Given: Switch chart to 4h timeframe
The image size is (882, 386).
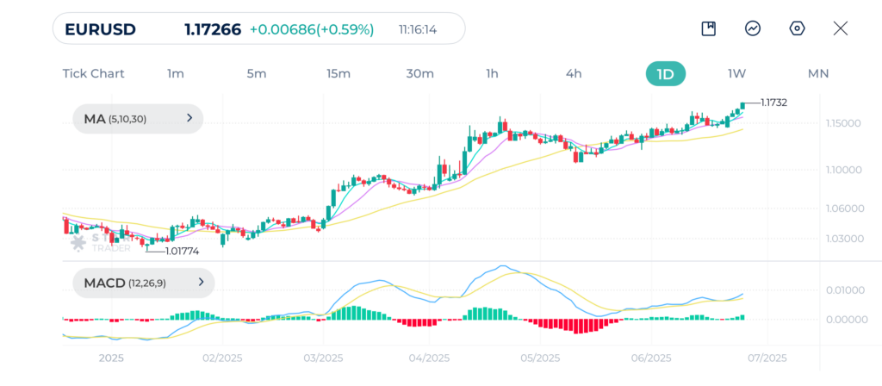Looking at the screenshot, I should pyautogui.click(x=574, y=73).
